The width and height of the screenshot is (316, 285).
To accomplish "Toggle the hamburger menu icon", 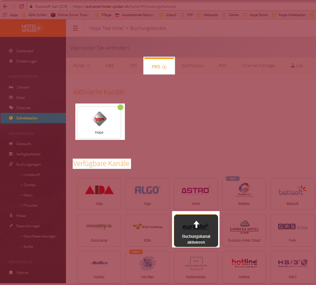I will point(75,28).
